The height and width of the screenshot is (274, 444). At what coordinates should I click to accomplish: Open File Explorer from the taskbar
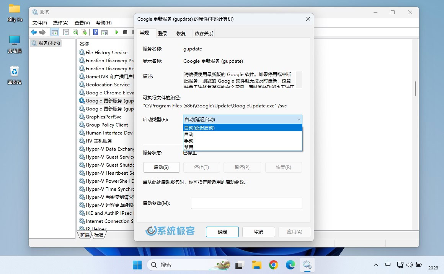click(256, 265)
